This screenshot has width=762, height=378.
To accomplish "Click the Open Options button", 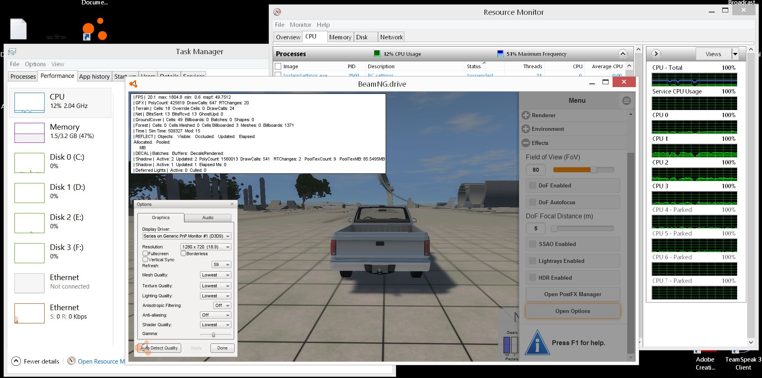I will tap(573, 311).
